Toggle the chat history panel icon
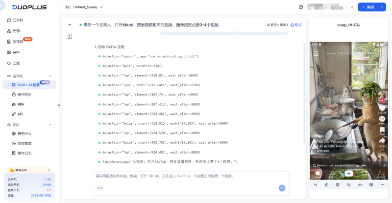Screen dimensions: 392x203 tap(70, 37)
